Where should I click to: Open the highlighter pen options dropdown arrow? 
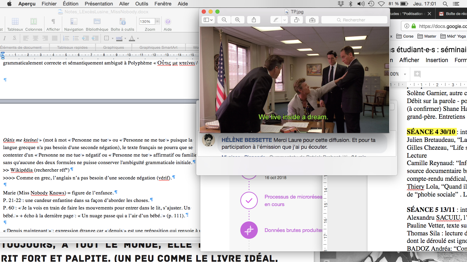point(284,20)
